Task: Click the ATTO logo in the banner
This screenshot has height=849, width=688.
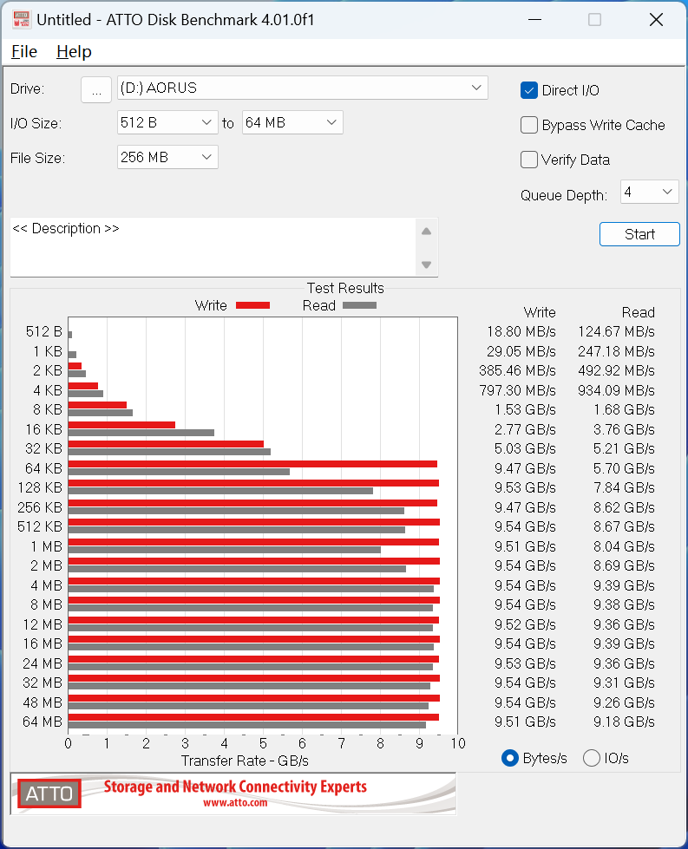Action: tap(49, 793)
